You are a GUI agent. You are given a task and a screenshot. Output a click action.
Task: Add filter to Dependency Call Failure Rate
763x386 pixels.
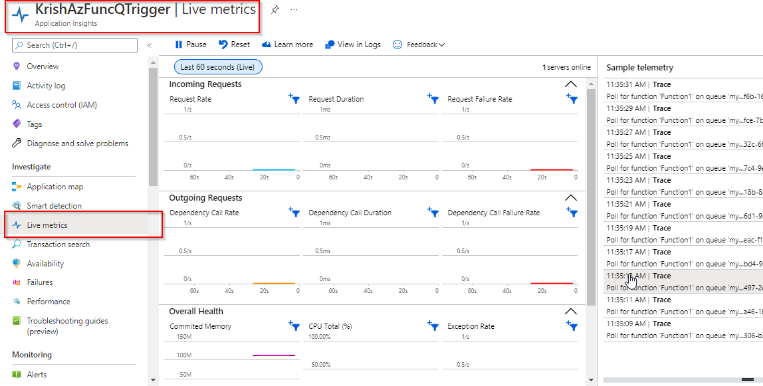click(x=572, y=213)
